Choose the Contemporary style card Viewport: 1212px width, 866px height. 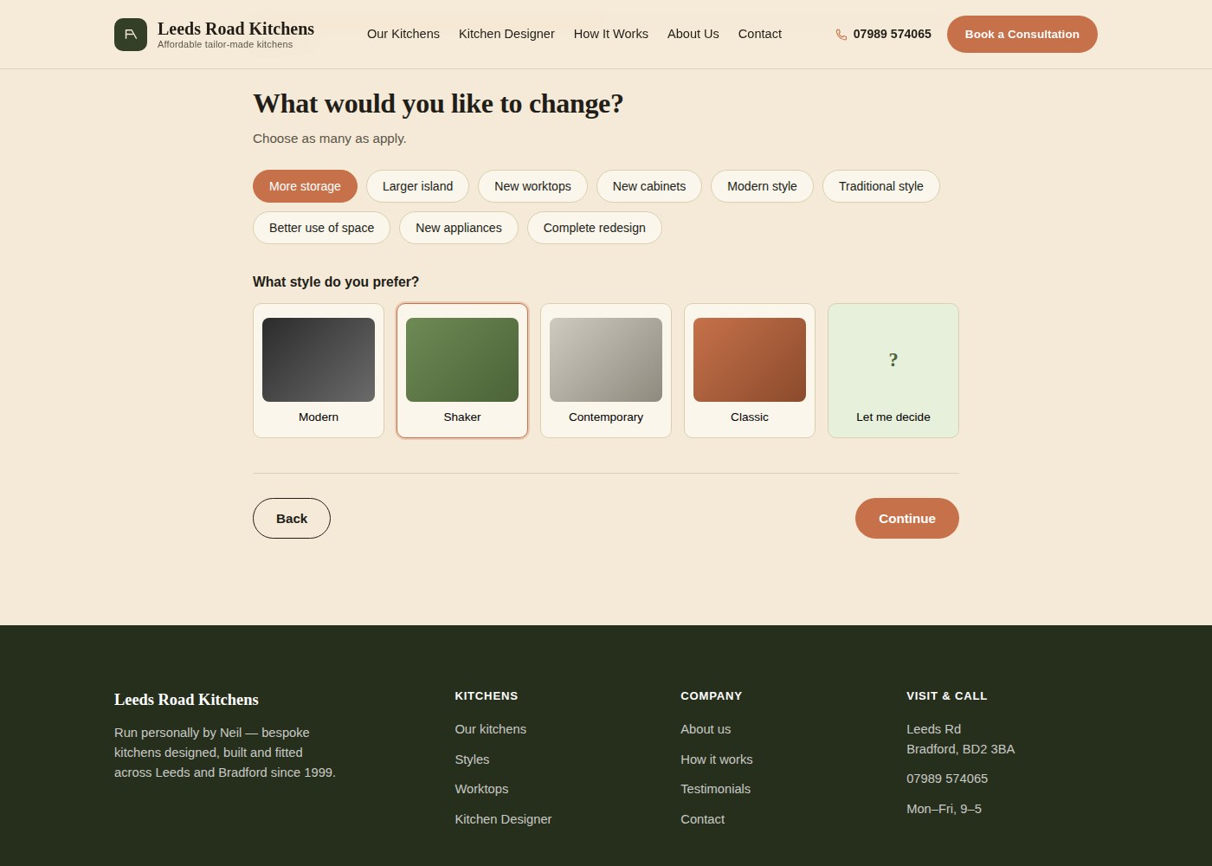tap(606, 371)
